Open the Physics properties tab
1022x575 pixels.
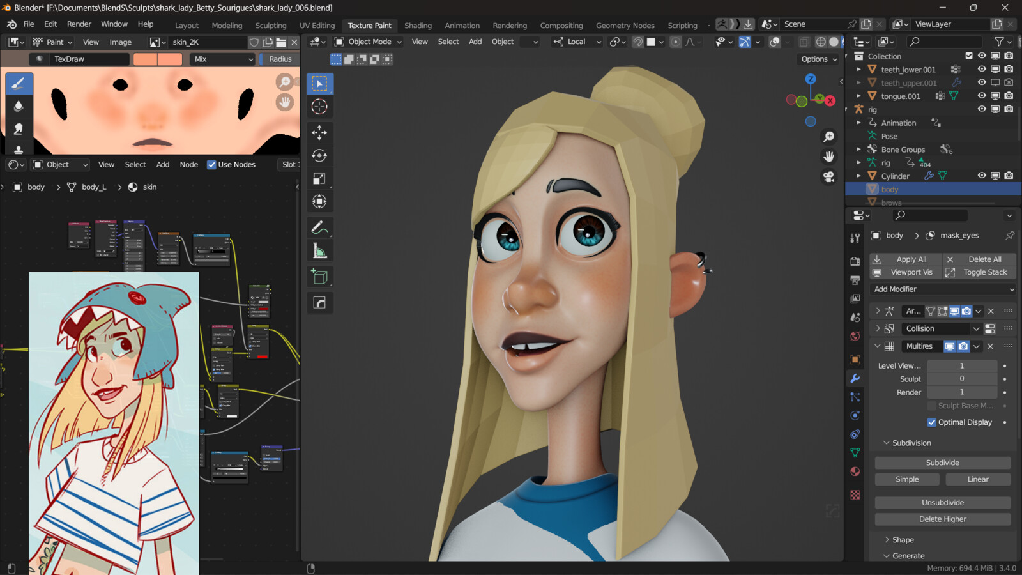855,415
